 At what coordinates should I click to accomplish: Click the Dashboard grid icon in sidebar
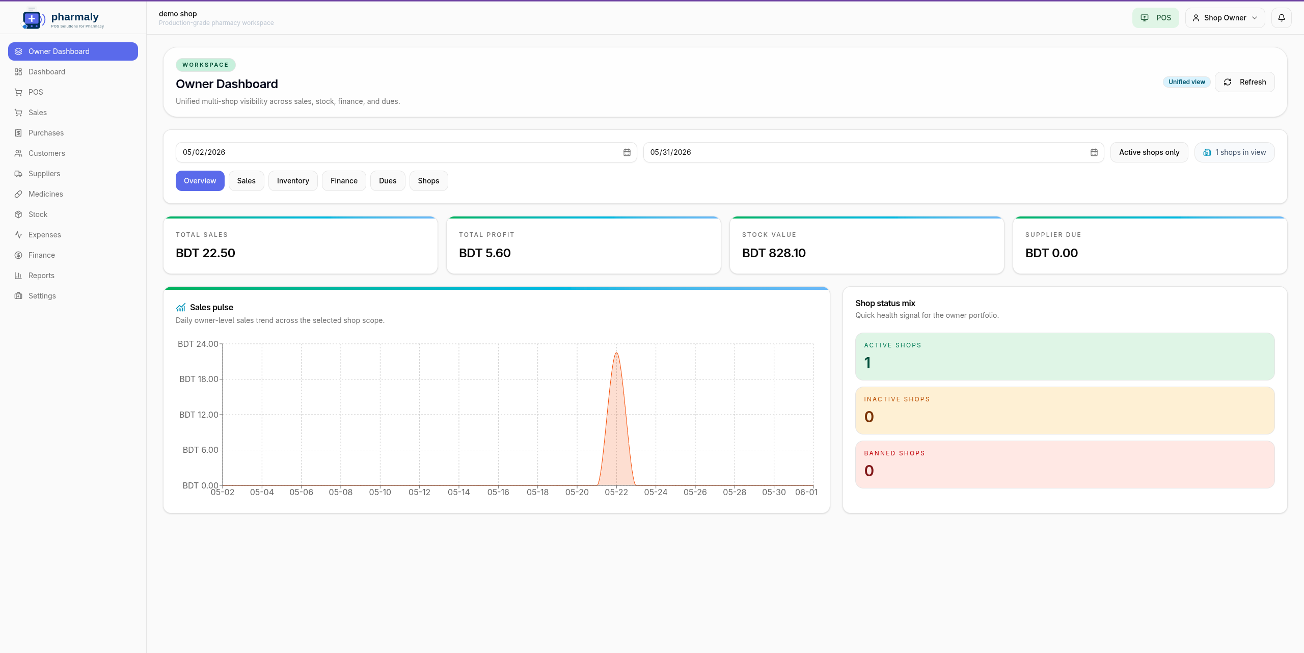pos(18,72)
